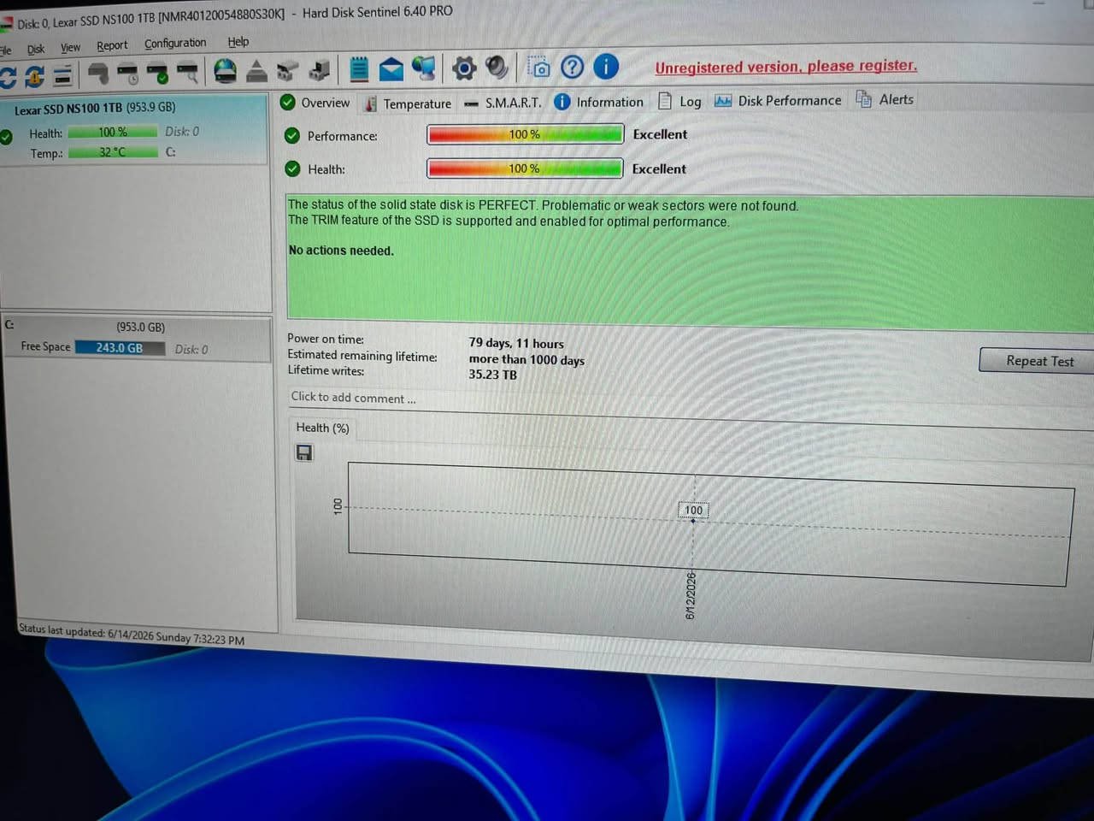Click the refresh with warning icon
This screenshot has height=821, width=1094.
(34, 77)
